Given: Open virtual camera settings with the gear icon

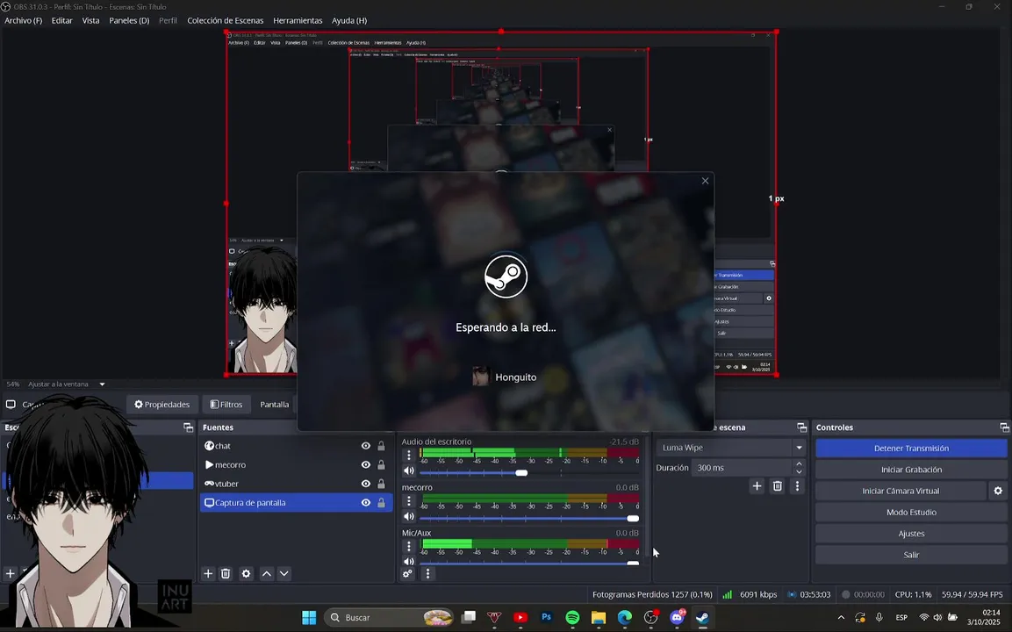Looking at the screenshot, I should click(x=998, y=491).
